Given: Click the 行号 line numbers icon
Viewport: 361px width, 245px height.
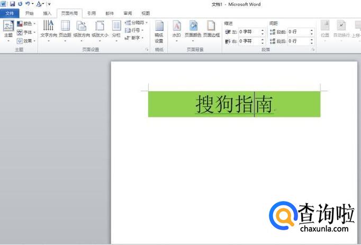Looking at the screenshot, I should coord(128,30).
